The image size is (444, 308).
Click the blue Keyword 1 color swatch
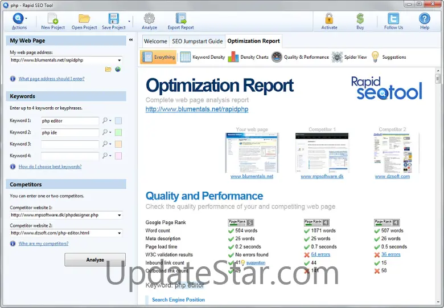pyautogui.click(x=118, y=121)
